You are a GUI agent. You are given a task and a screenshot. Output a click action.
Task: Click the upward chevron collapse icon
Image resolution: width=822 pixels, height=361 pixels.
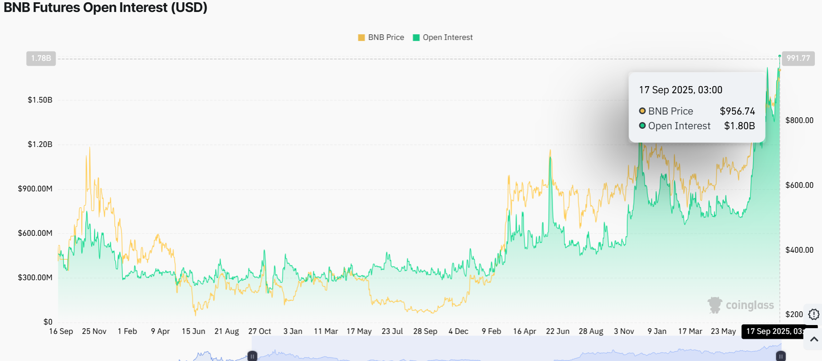pos(814,339)
